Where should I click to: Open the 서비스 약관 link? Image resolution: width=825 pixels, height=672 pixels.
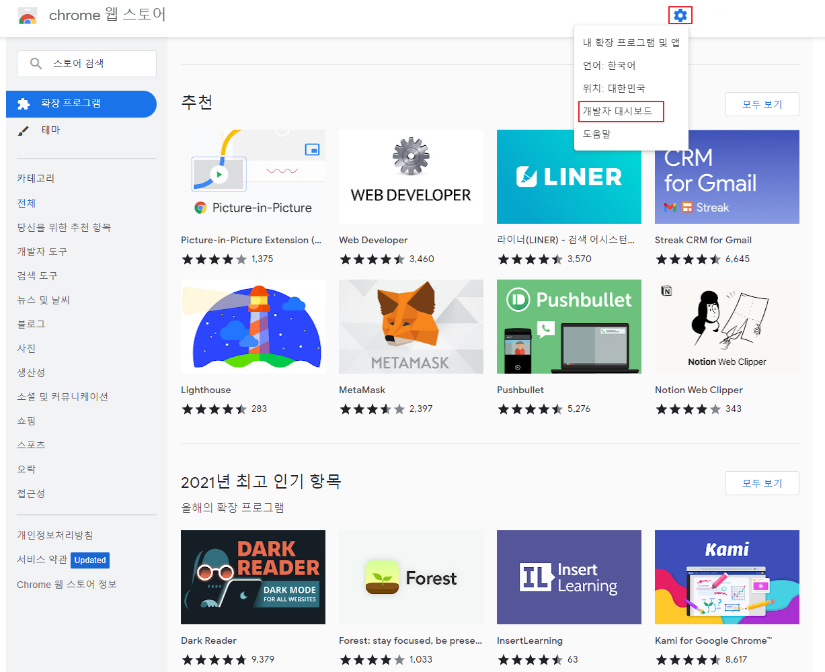coord(42,559)
